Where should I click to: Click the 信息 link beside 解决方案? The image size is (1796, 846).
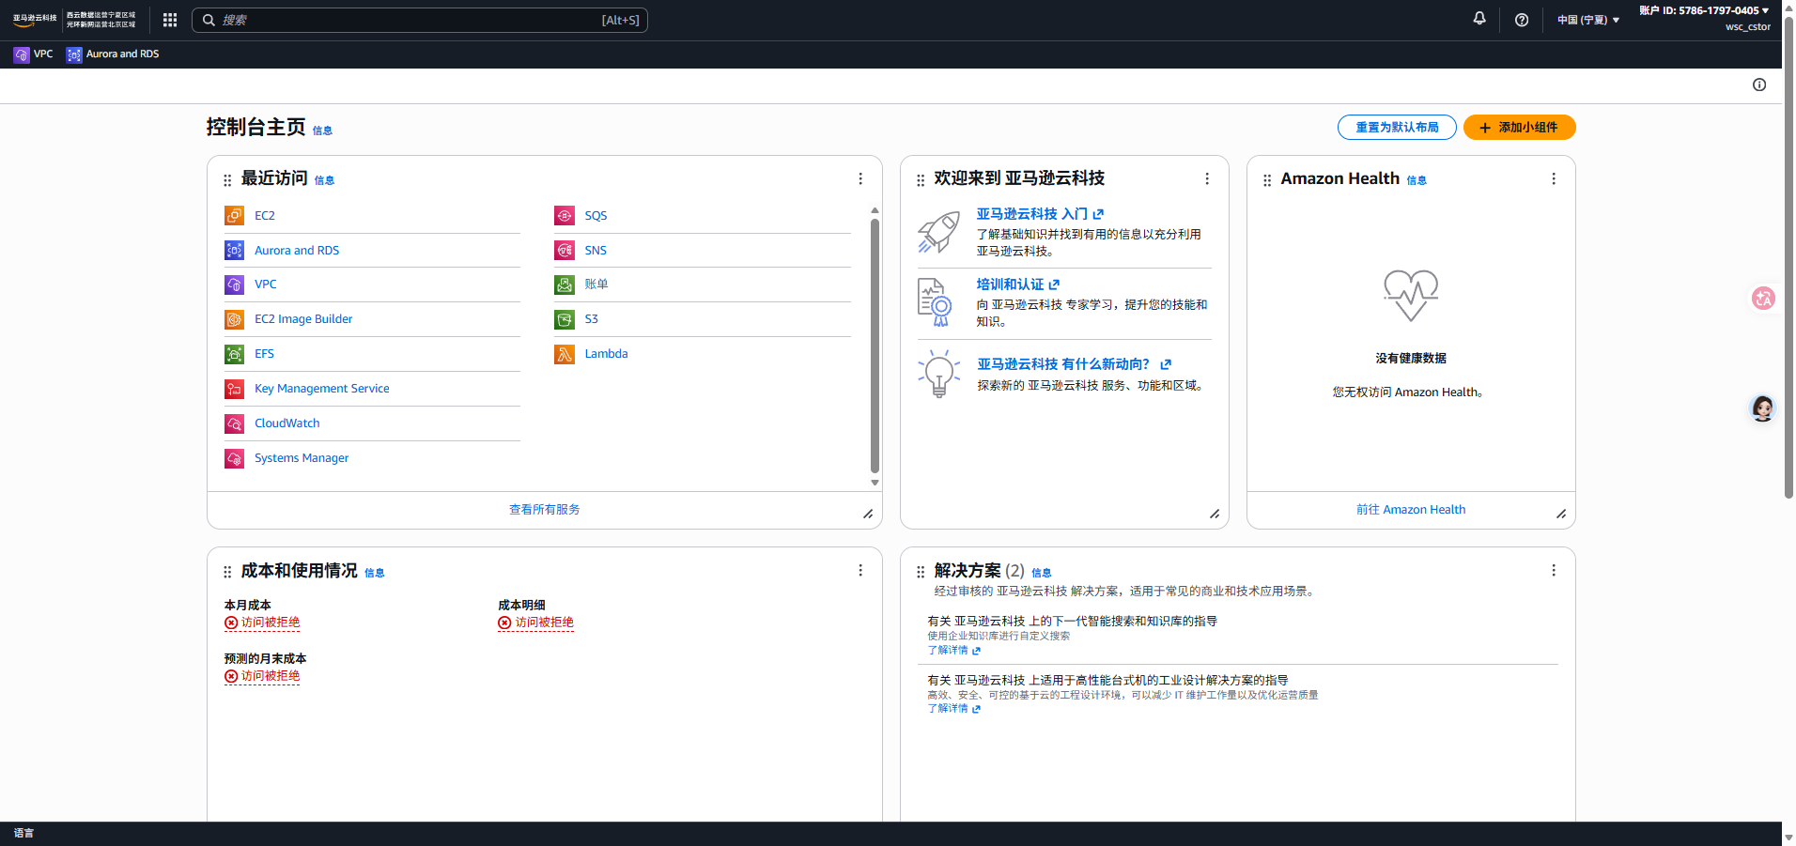click(1042, 573)
